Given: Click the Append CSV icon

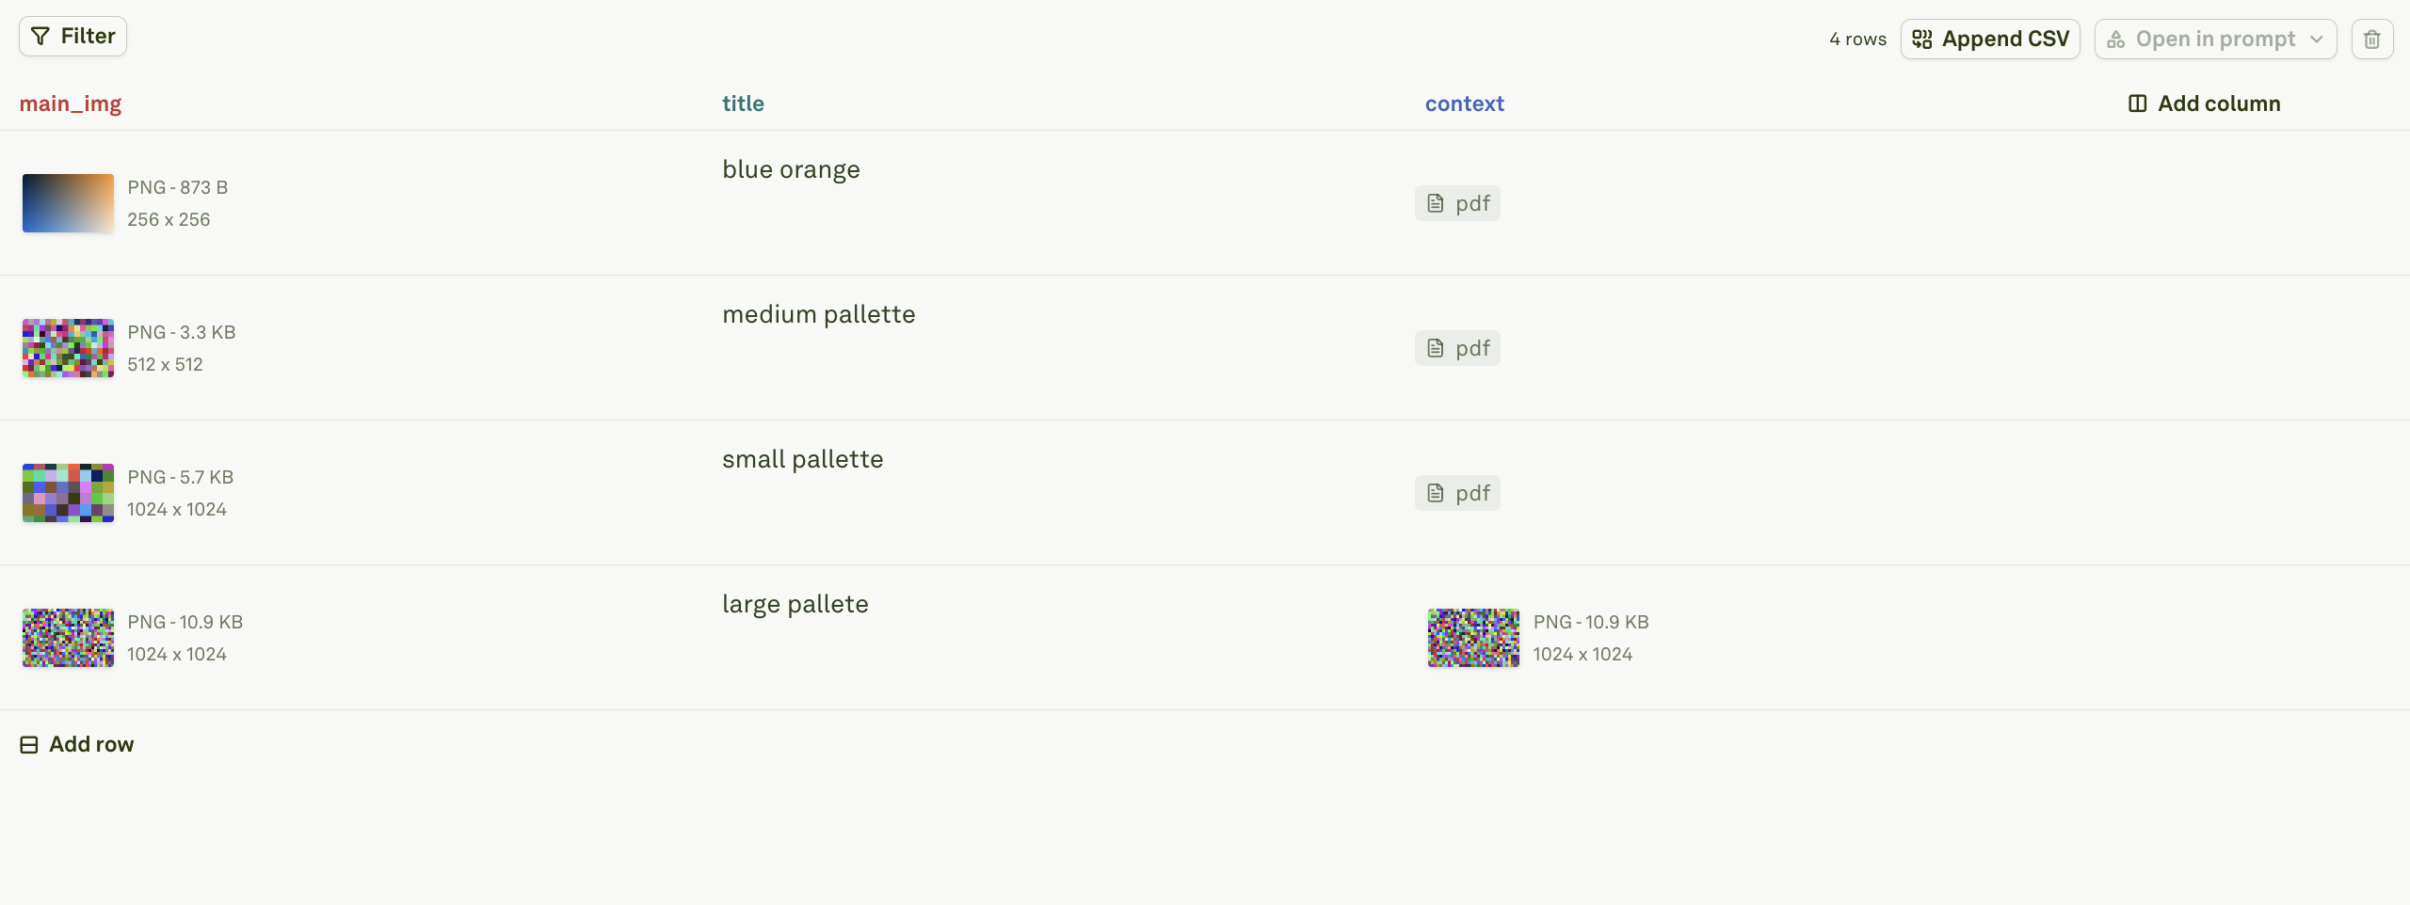Looking at the screenshot, I should tap(1922, 39).
